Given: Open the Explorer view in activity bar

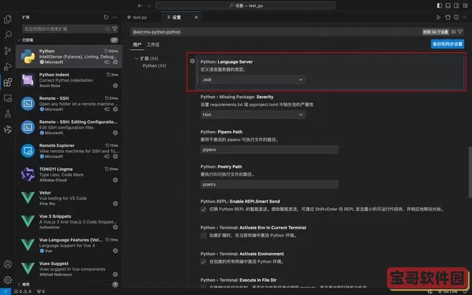Looking at the screenshot, I should 8,19.
